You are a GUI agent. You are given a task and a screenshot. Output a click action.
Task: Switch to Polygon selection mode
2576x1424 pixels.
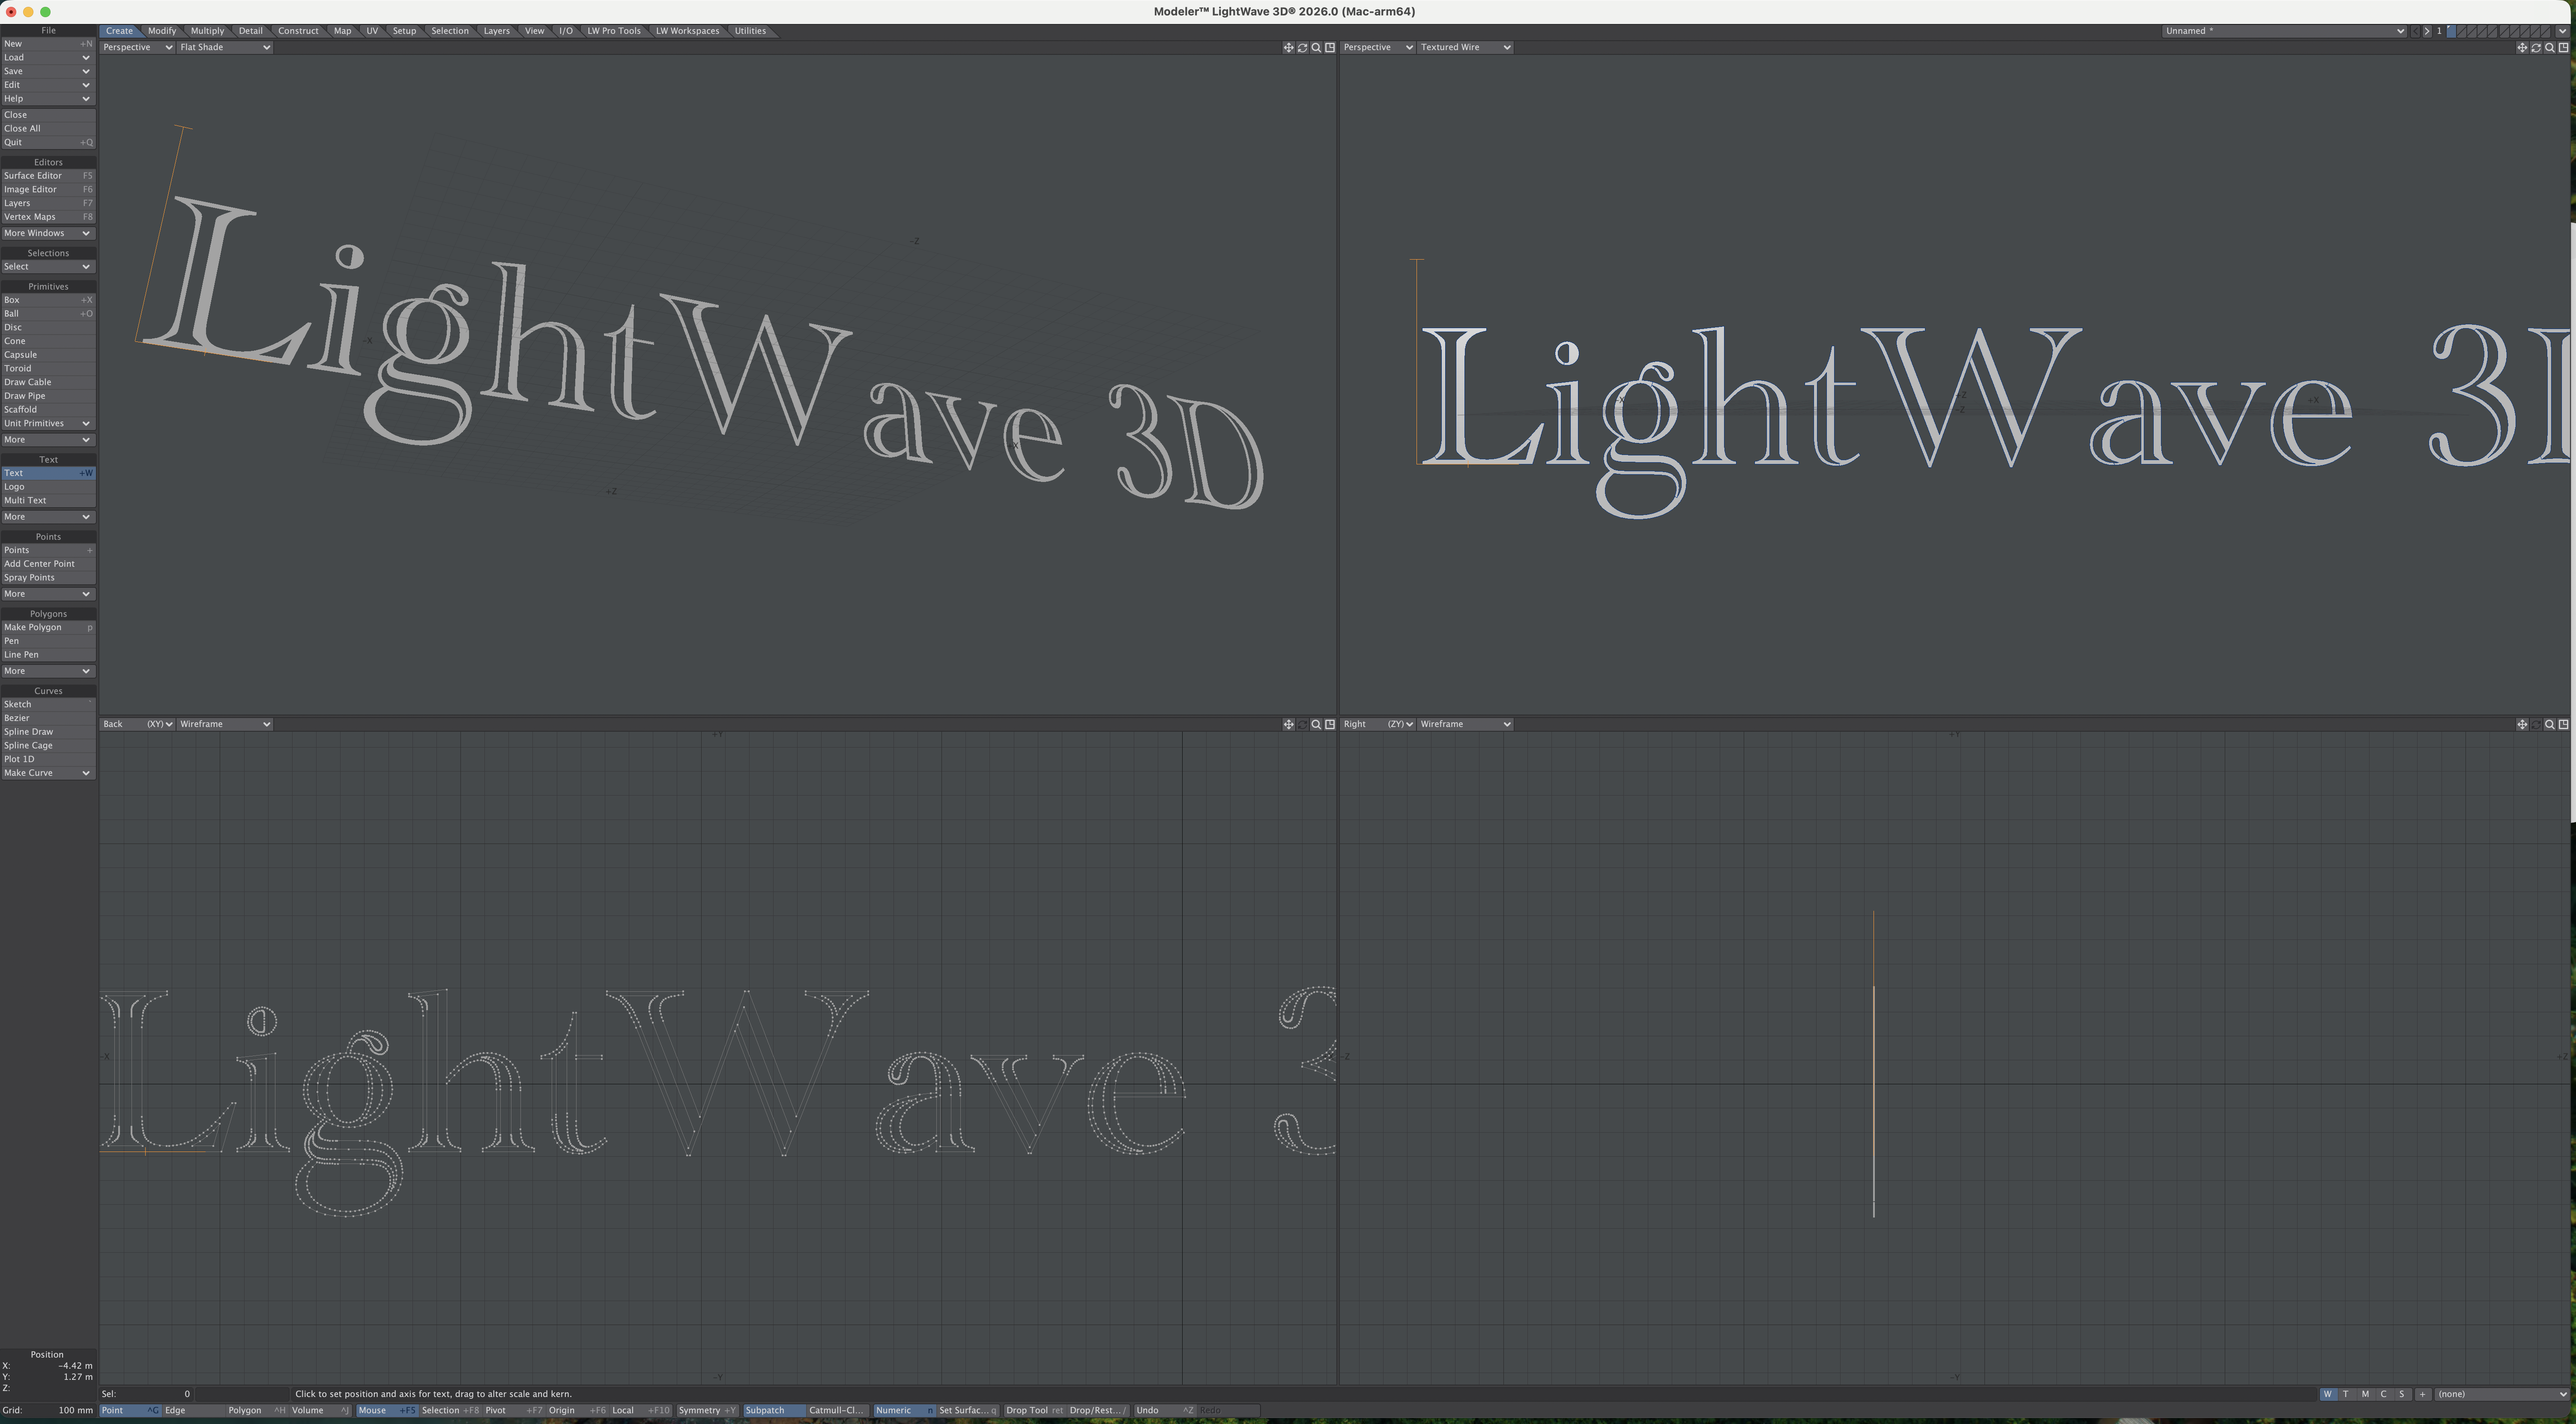[256, 1411]
